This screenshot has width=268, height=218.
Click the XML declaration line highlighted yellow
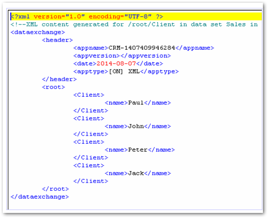coord(136,16)
